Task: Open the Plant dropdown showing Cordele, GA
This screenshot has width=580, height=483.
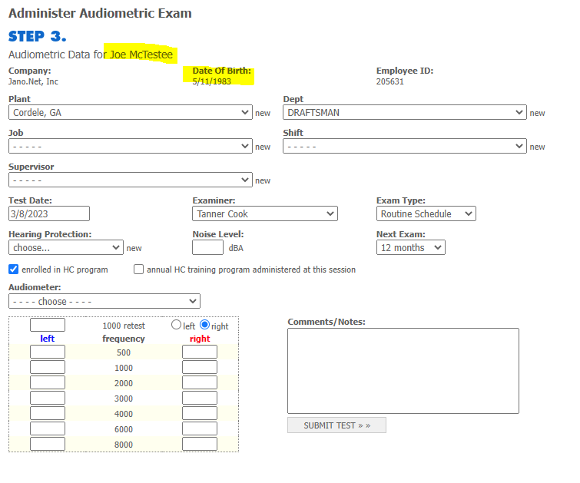Action: [x=130, y=112]
